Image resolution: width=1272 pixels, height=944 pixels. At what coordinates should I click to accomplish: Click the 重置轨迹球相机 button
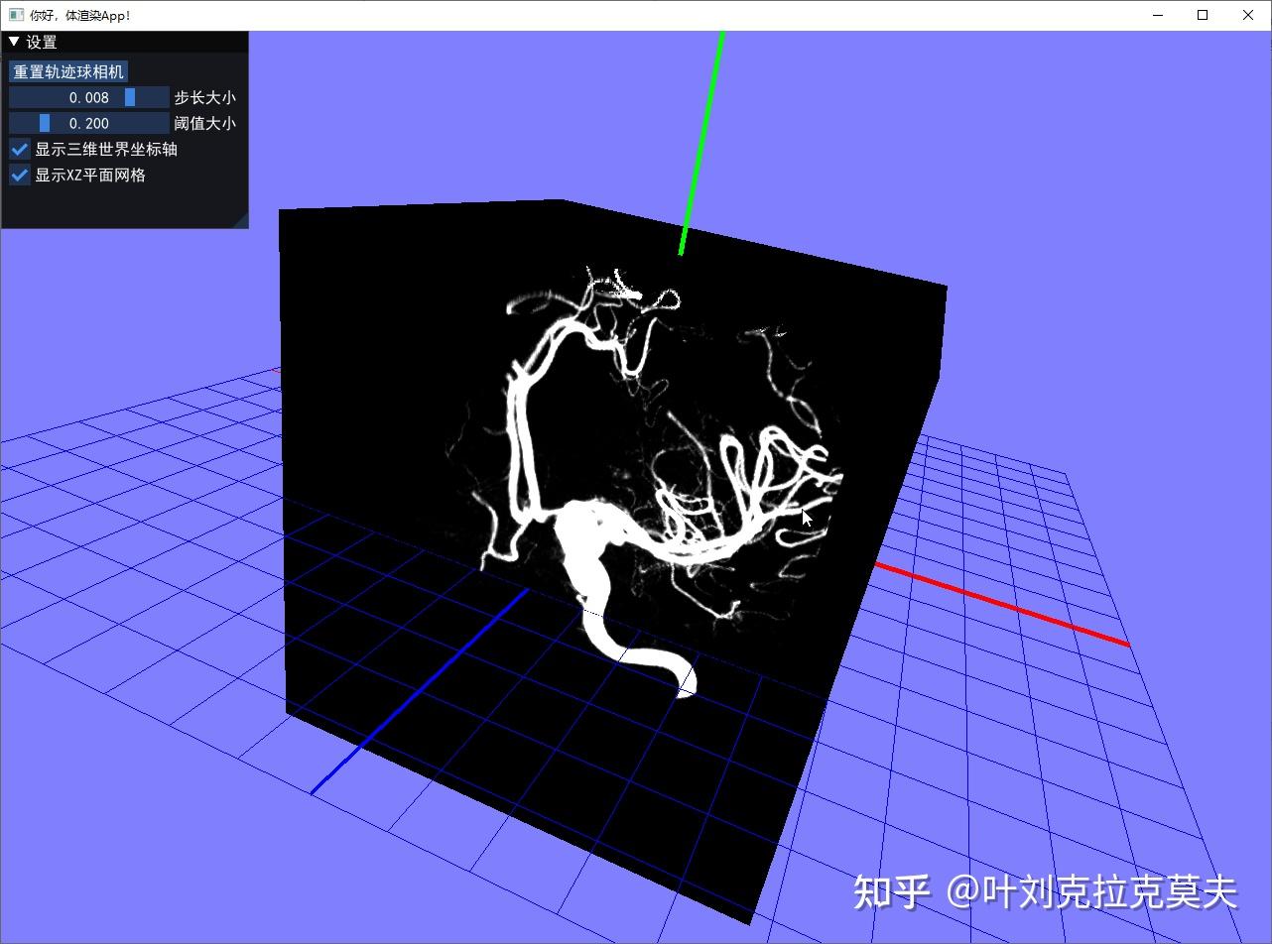(x=68, y=71)
